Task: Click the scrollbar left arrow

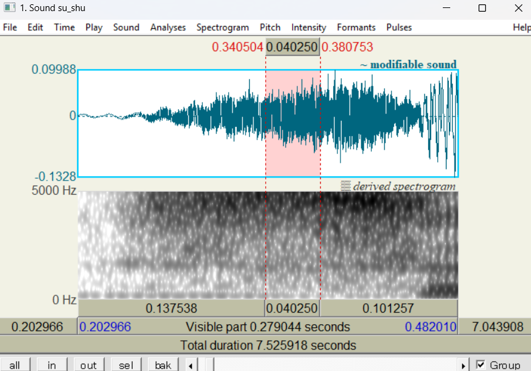Action: (191, 365)
